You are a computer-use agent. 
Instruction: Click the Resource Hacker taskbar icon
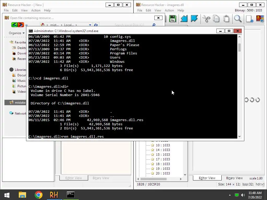tap(54, 195)
